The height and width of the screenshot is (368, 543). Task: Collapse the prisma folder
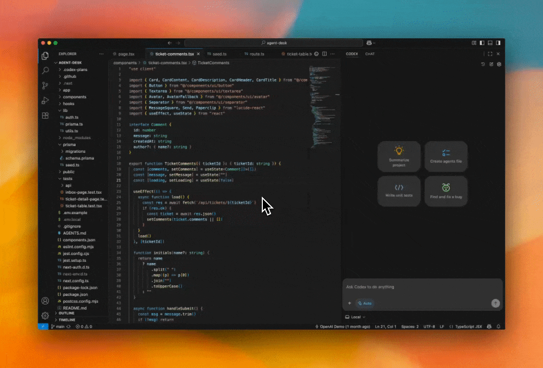pyautogui.click(x=69, y=145)
